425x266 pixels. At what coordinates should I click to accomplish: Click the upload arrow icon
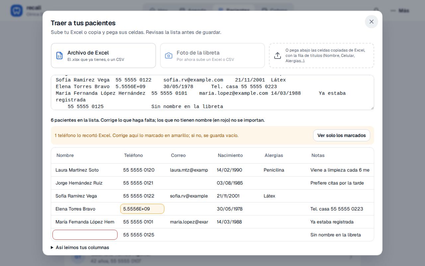click(278, 56)
